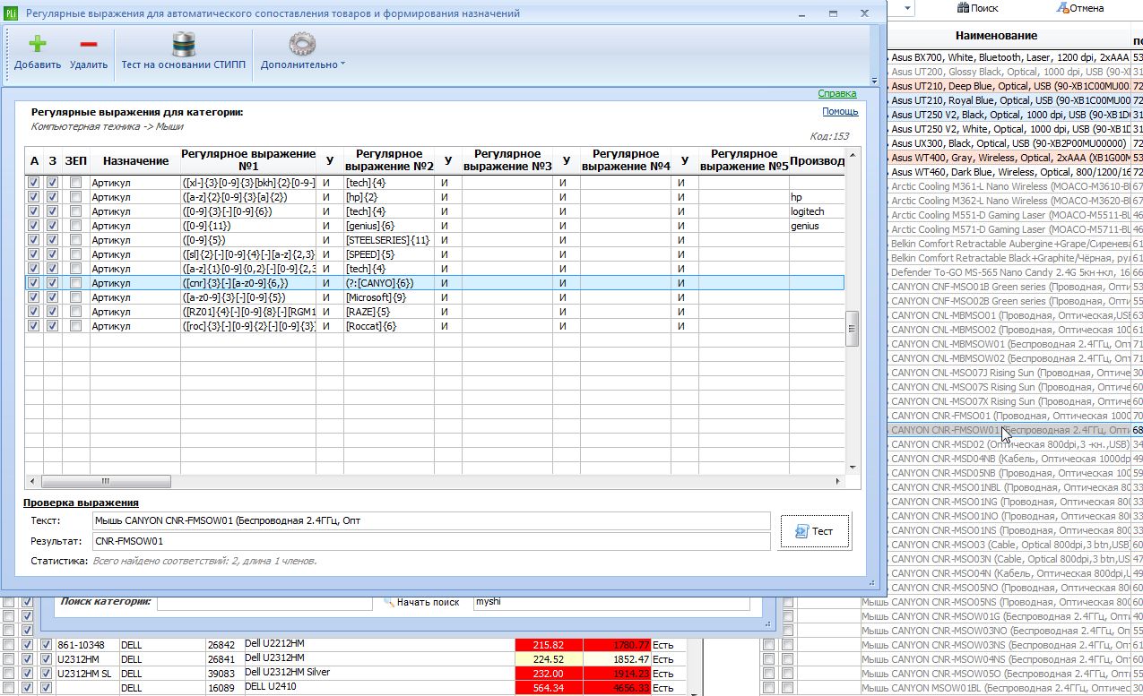Screen dimensions: 1143x696
Task: Click the U2312HM SL article cell
Action: pos(86,673)
